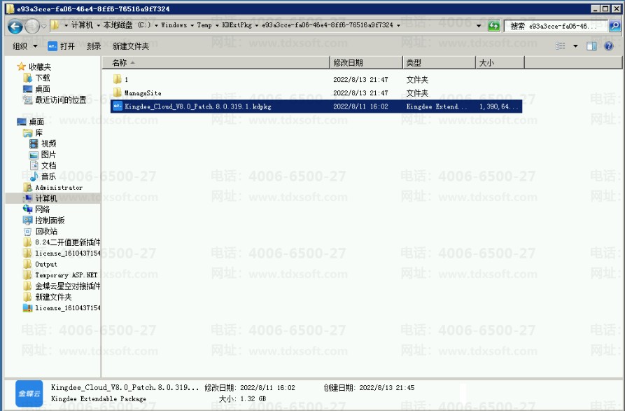This screenshot has height=411, width=625.
Task: Click the KDExtPkg breadcrumb in address bar
Action: (x=237, y=25)
